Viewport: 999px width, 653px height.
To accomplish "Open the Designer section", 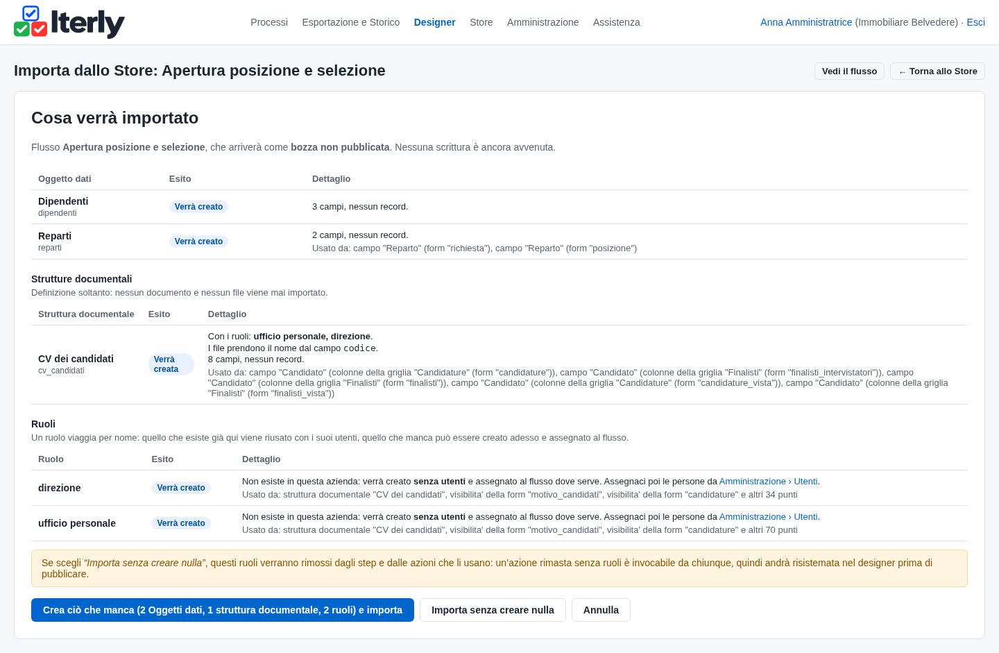I will coord(435,22).
